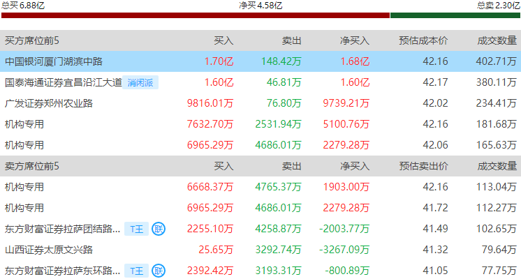Click buy value 9816.01万
The height and width of the screenshot is (279, 521).
point(210,103)
